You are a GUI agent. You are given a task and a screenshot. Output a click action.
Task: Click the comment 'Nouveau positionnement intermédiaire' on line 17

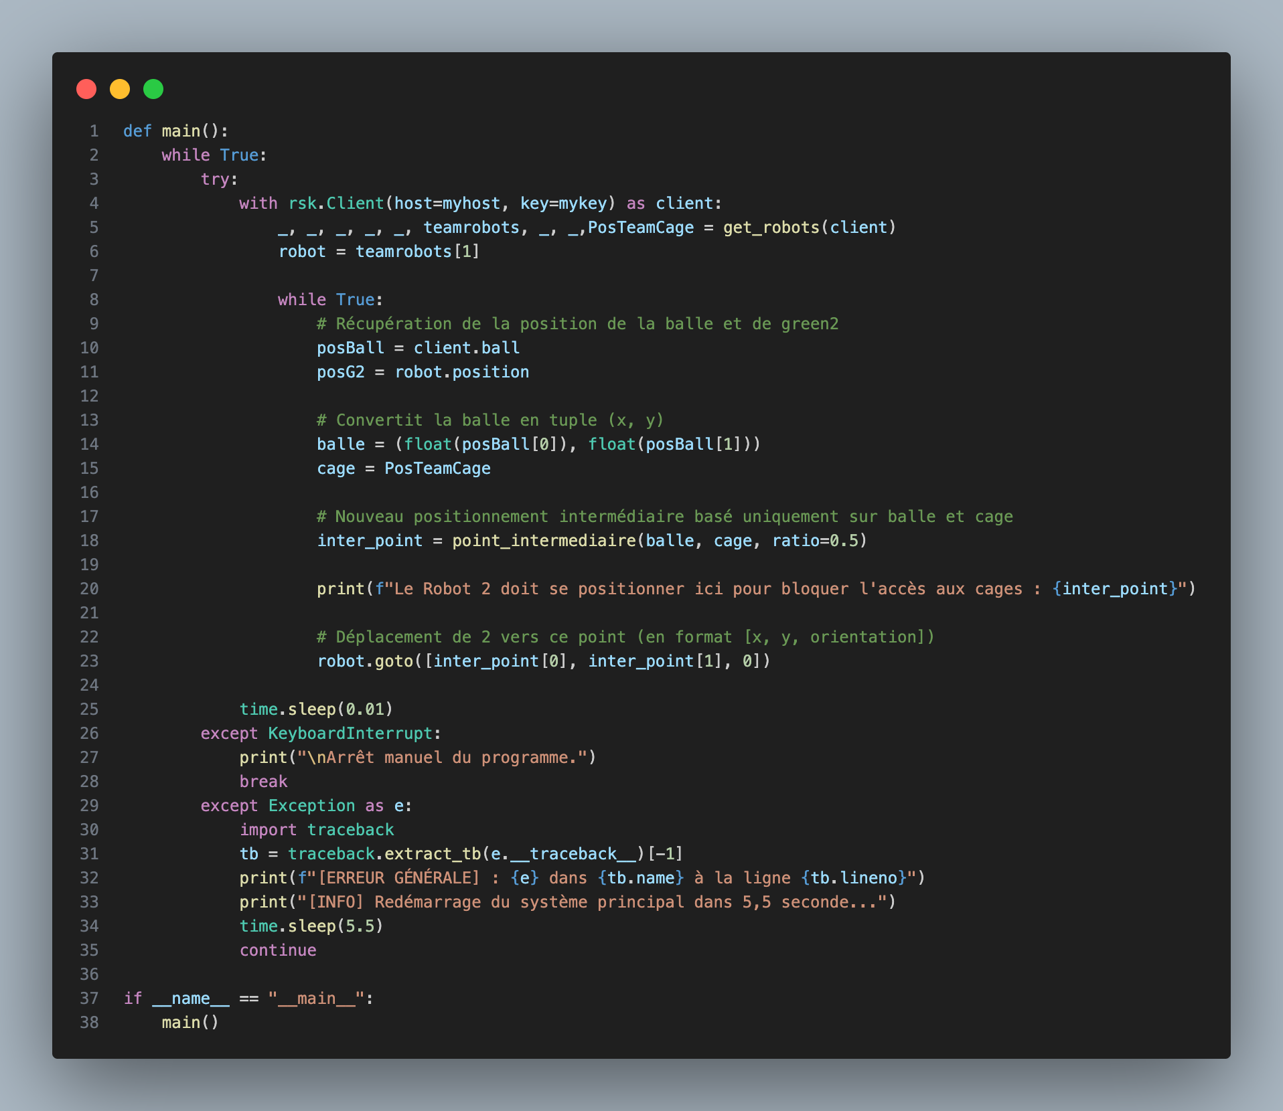tap(665, 517)
